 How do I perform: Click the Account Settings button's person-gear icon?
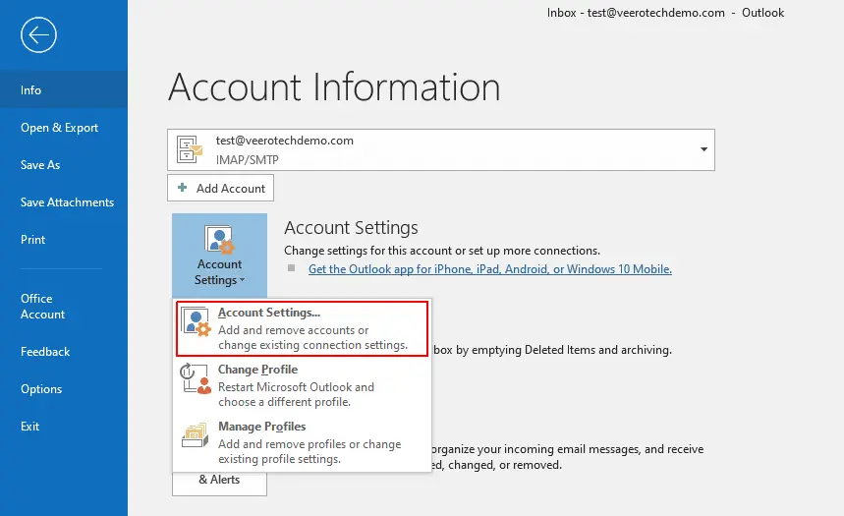(x=219, y=240)
